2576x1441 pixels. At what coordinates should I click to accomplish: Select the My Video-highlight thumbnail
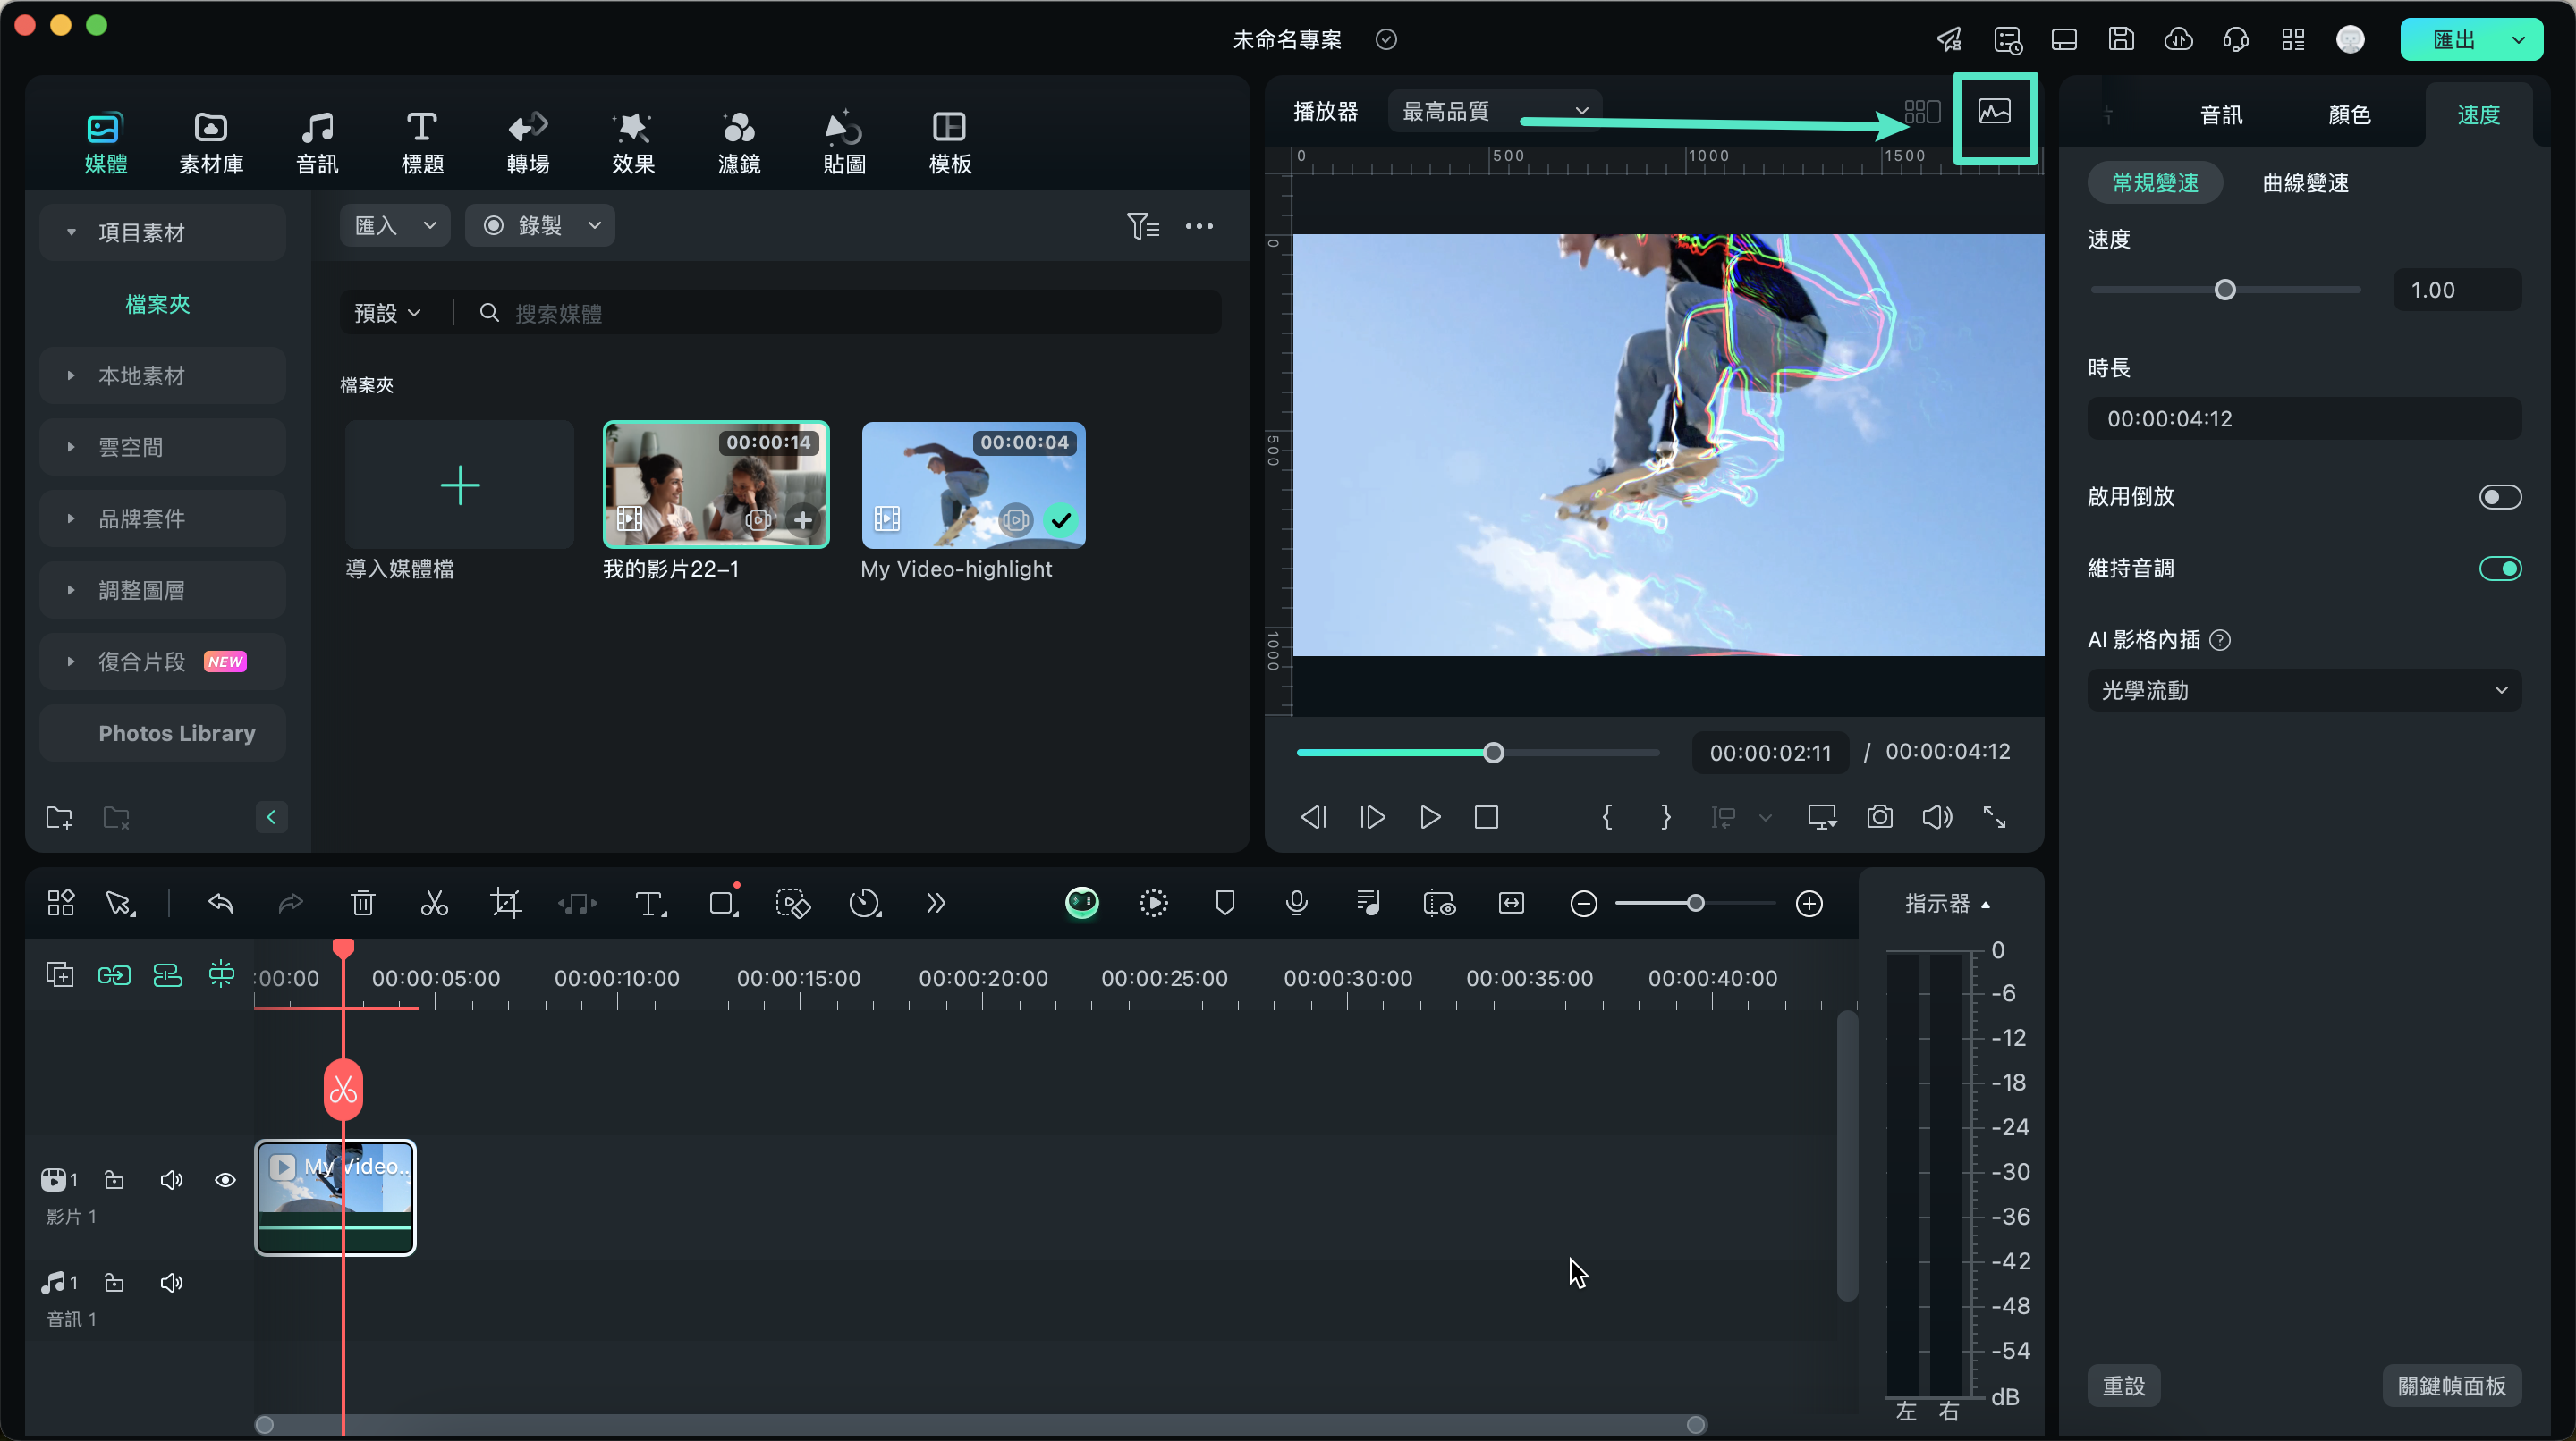tap(973, 485)
